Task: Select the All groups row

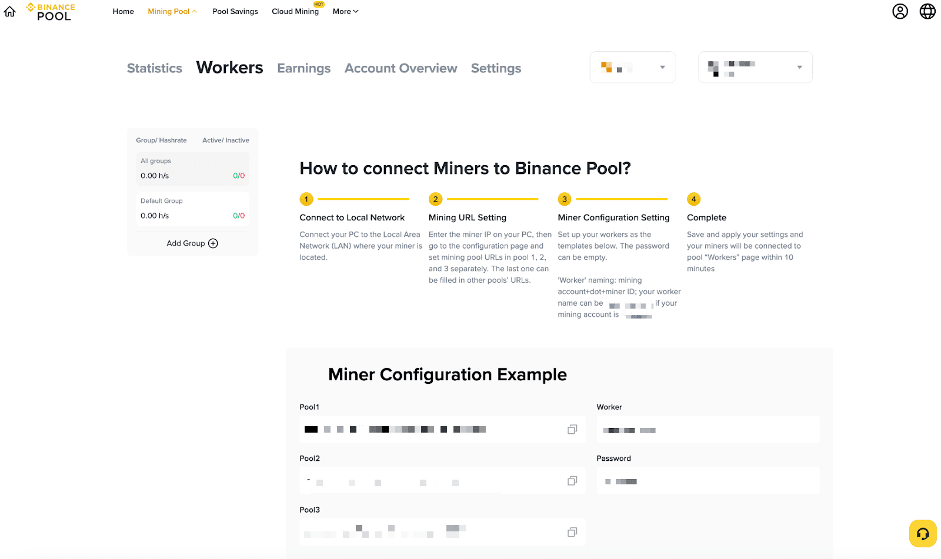Action: click(x=193, y=169)
